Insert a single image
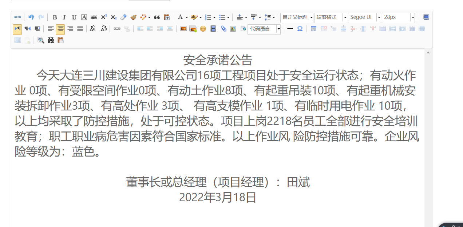 coord(183,28)
